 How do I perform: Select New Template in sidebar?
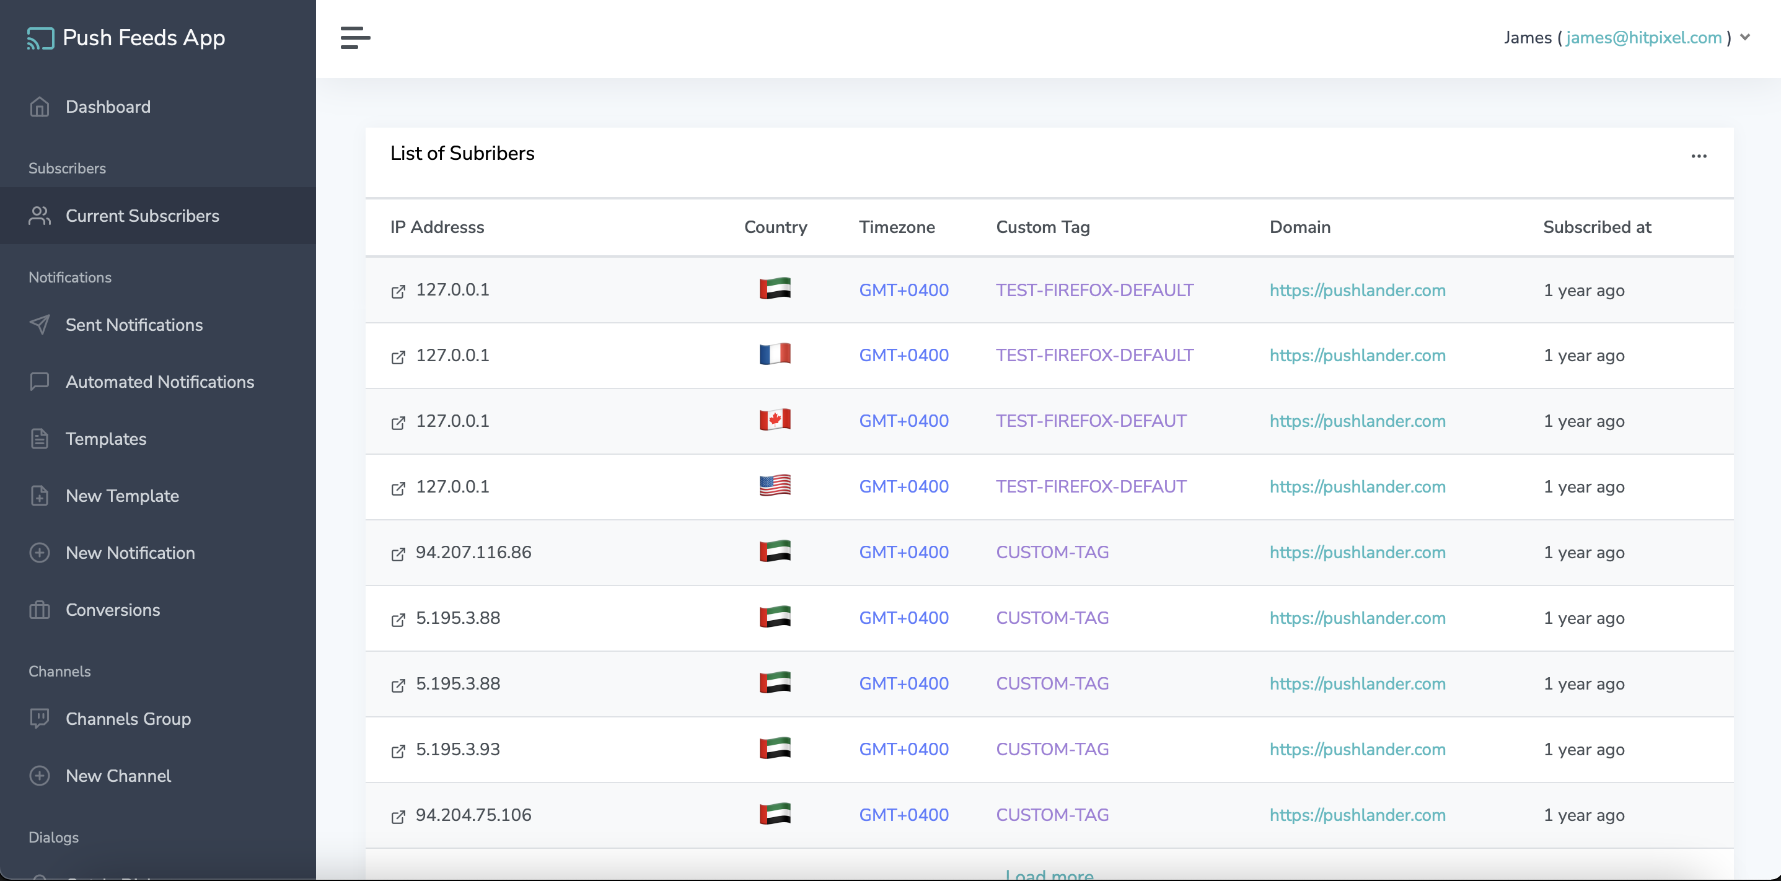pos(122,496)
